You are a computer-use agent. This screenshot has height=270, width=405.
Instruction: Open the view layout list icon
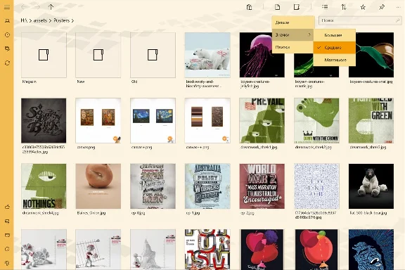pyautogui.click(x=325, y=7)
